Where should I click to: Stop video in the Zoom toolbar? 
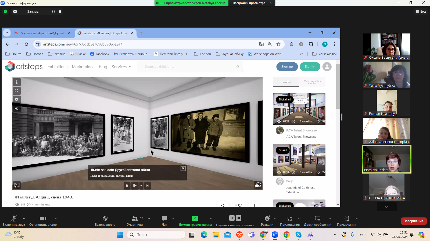43,219
